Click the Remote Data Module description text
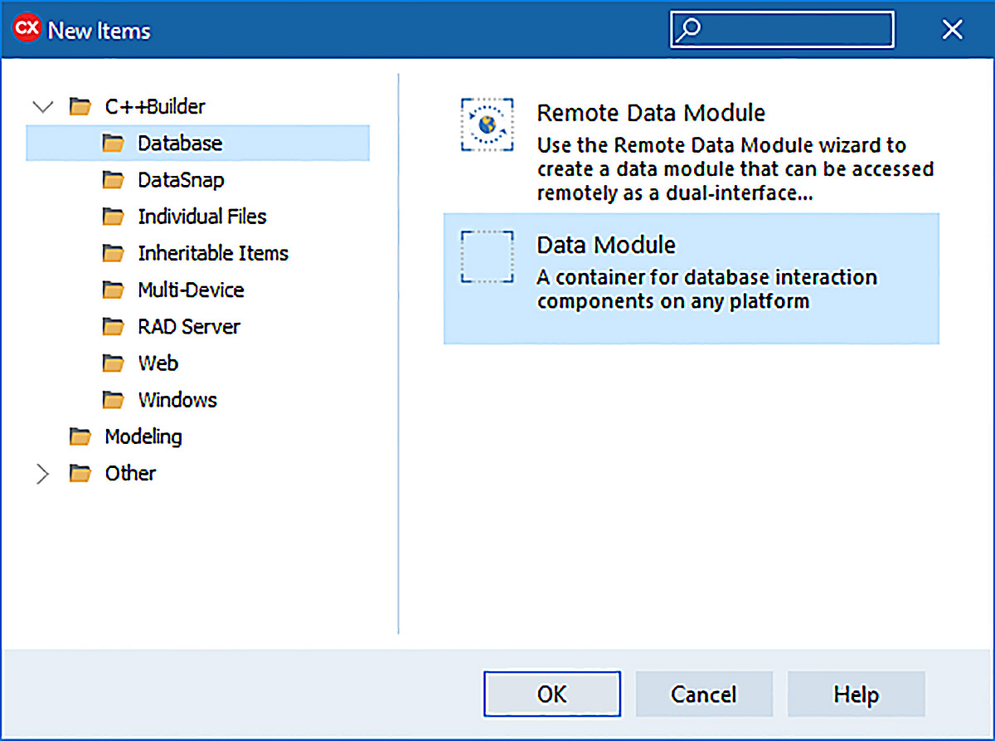Viewport: 995px width, 741px height. pyautogui.click(x=735, y=169)
